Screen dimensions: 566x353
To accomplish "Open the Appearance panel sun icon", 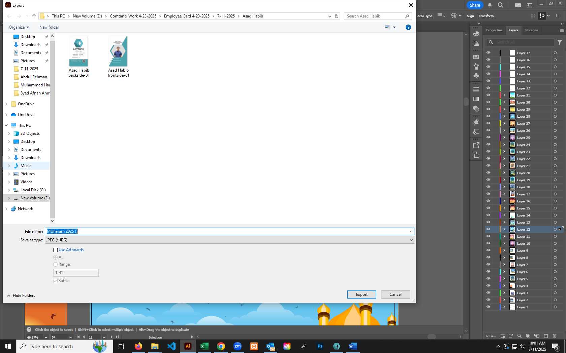I will click(x=476, y=122).
